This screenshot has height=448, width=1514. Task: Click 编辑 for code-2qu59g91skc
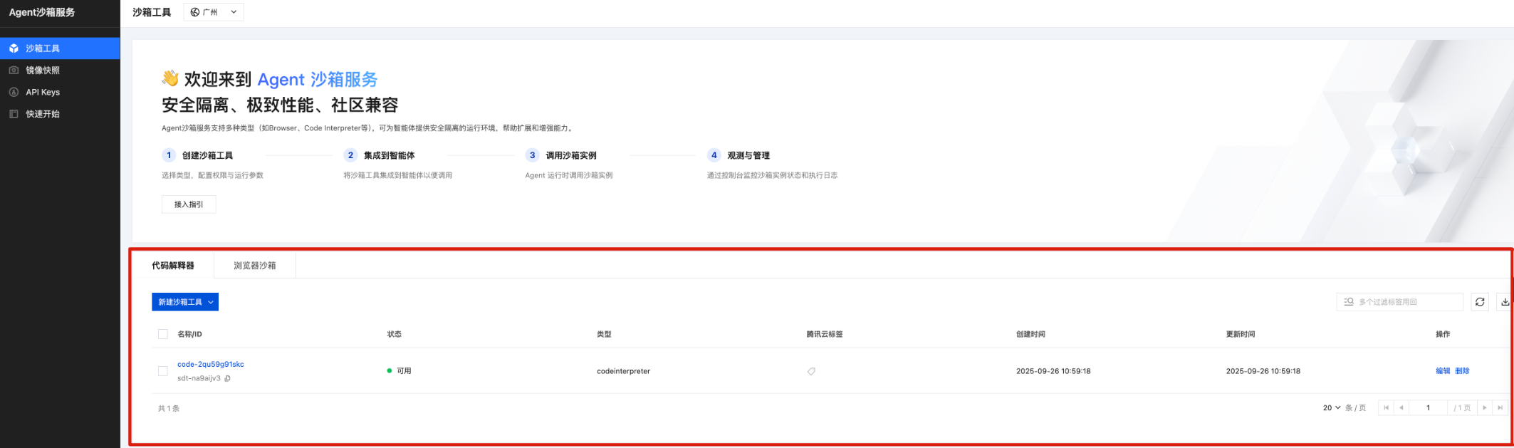[x=1443, y=371]
